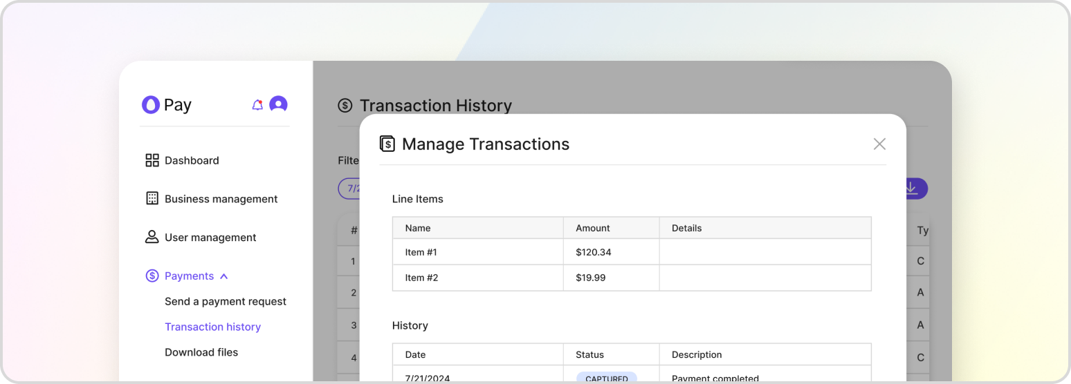Screen dimensions: 1071x384
Task: Collapse the Payments menu chevron
Action: click(x=223, y=276)
